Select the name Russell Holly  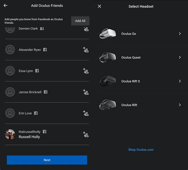(29, 137)
